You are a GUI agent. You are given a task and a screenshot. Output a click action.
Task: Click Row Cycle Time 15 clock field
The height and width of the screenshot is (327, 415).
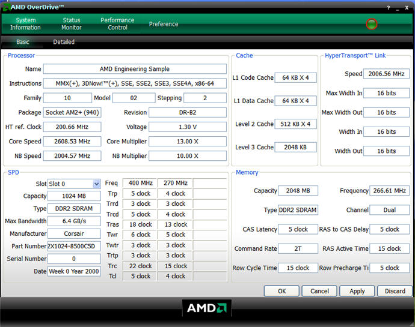tap(298, 268)
